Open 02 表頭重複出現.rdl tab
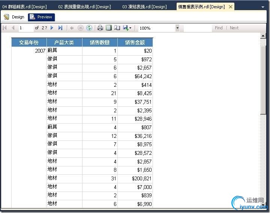270x213 pixels. tap(84, 7)
